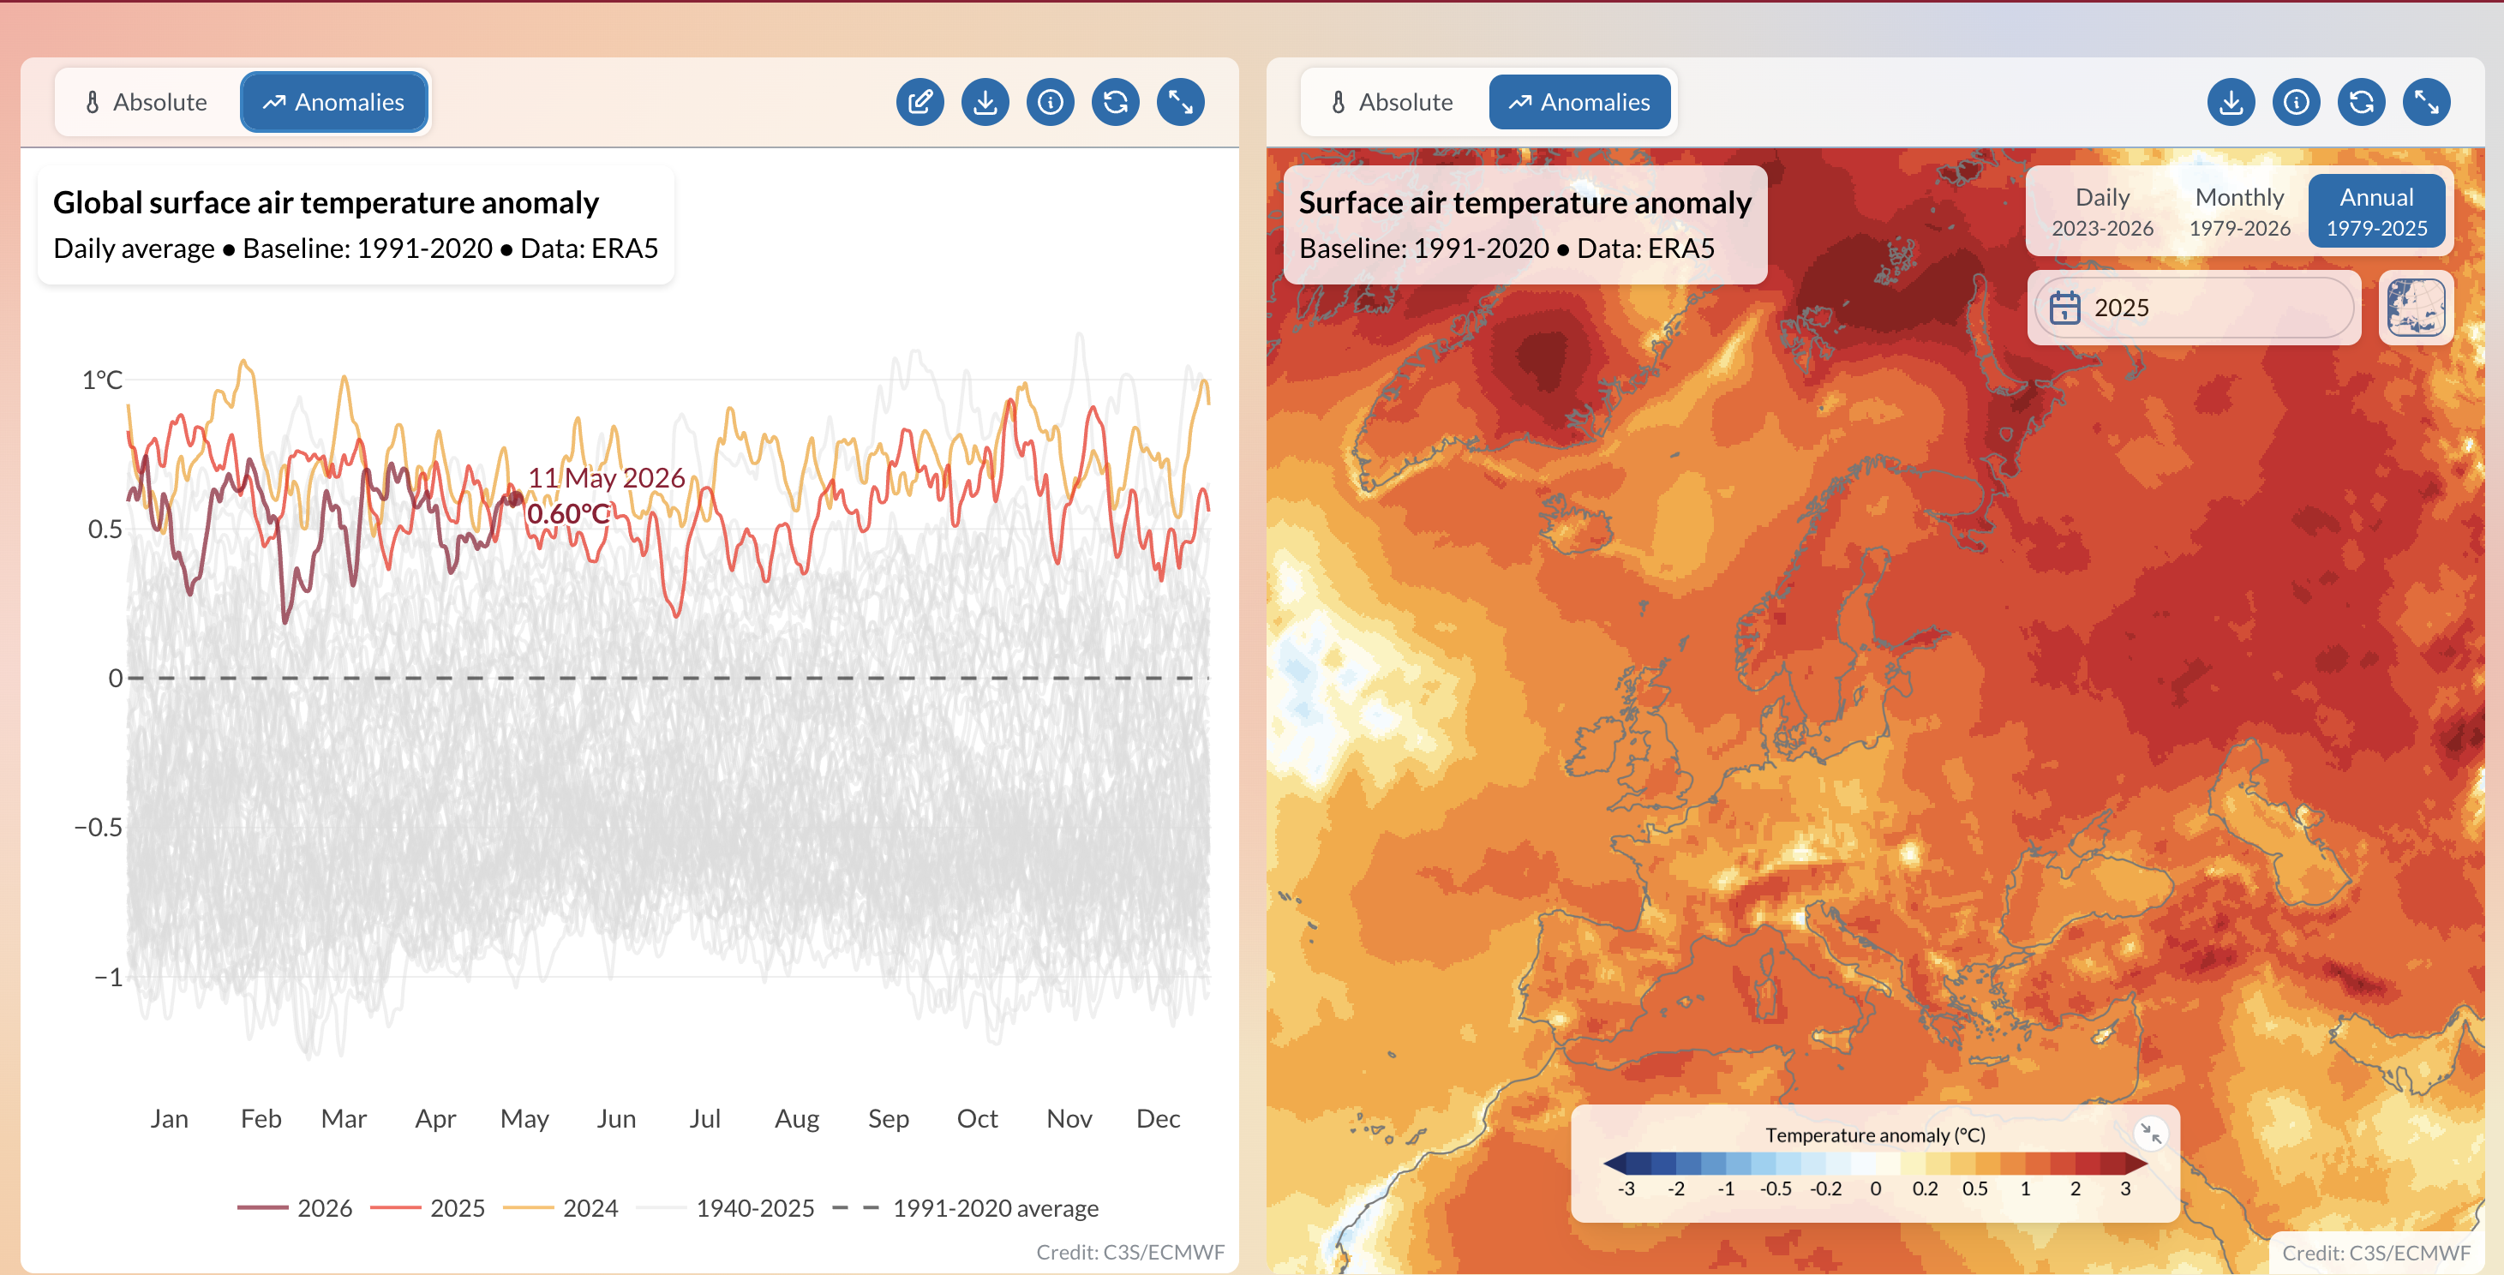Switch map panel to Absolute view
The height and width of the screenshot is (1275, 2504).
pyautogui.click(x=1392, y=102)
